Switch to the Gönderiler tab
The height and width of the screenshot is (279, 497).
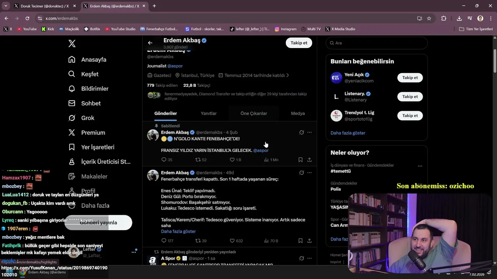pyautogui.click(x=166, y=114)
